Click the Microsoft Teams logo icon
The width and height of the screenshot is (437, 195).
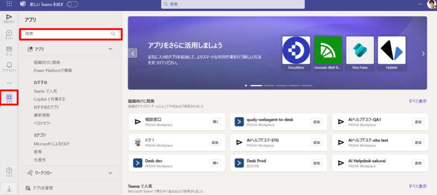coord(23,4)
